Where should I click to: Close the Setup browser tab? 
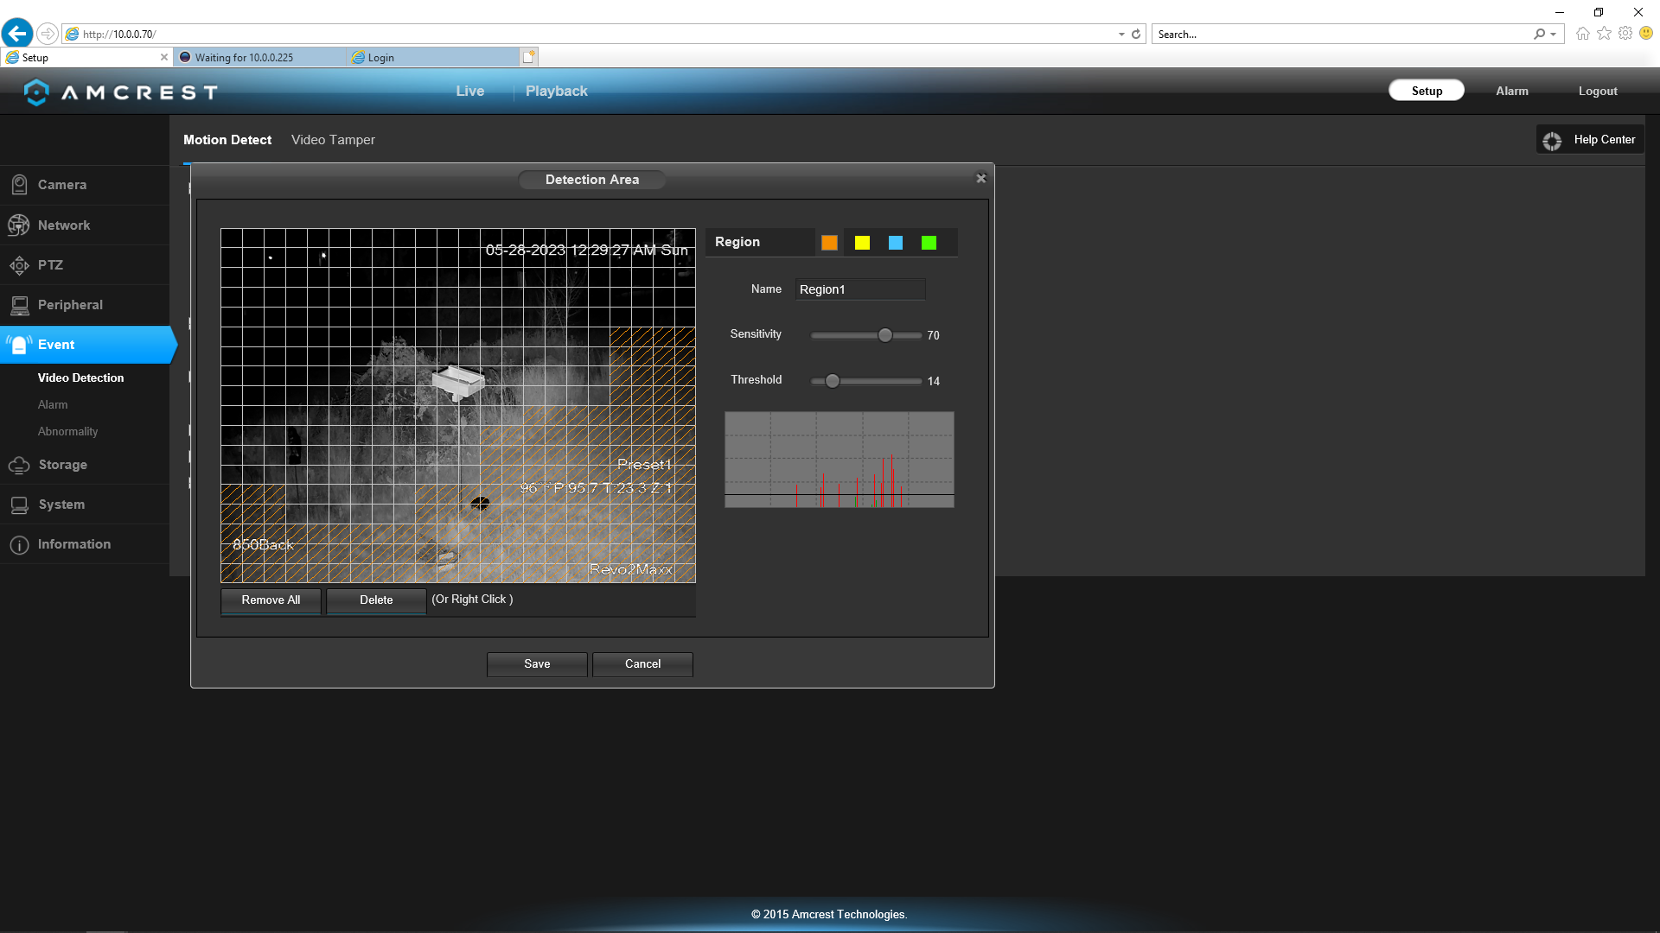coord(164,57)
